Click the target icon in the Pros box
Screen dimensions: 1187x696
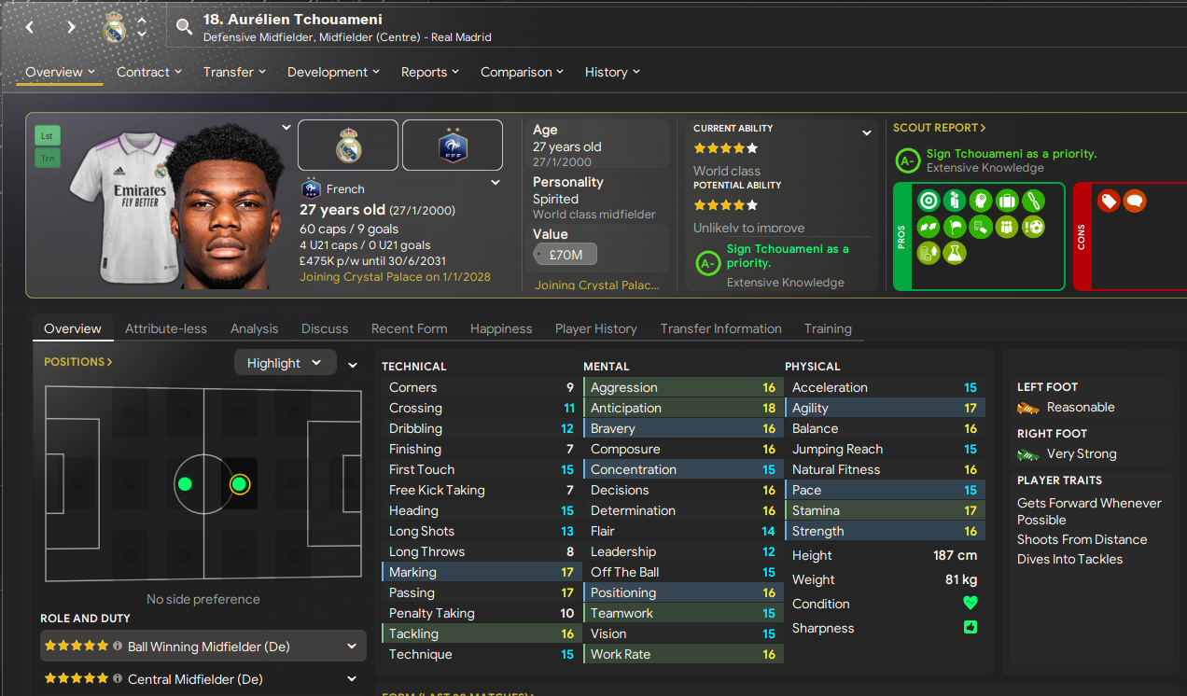click(929, 201)
